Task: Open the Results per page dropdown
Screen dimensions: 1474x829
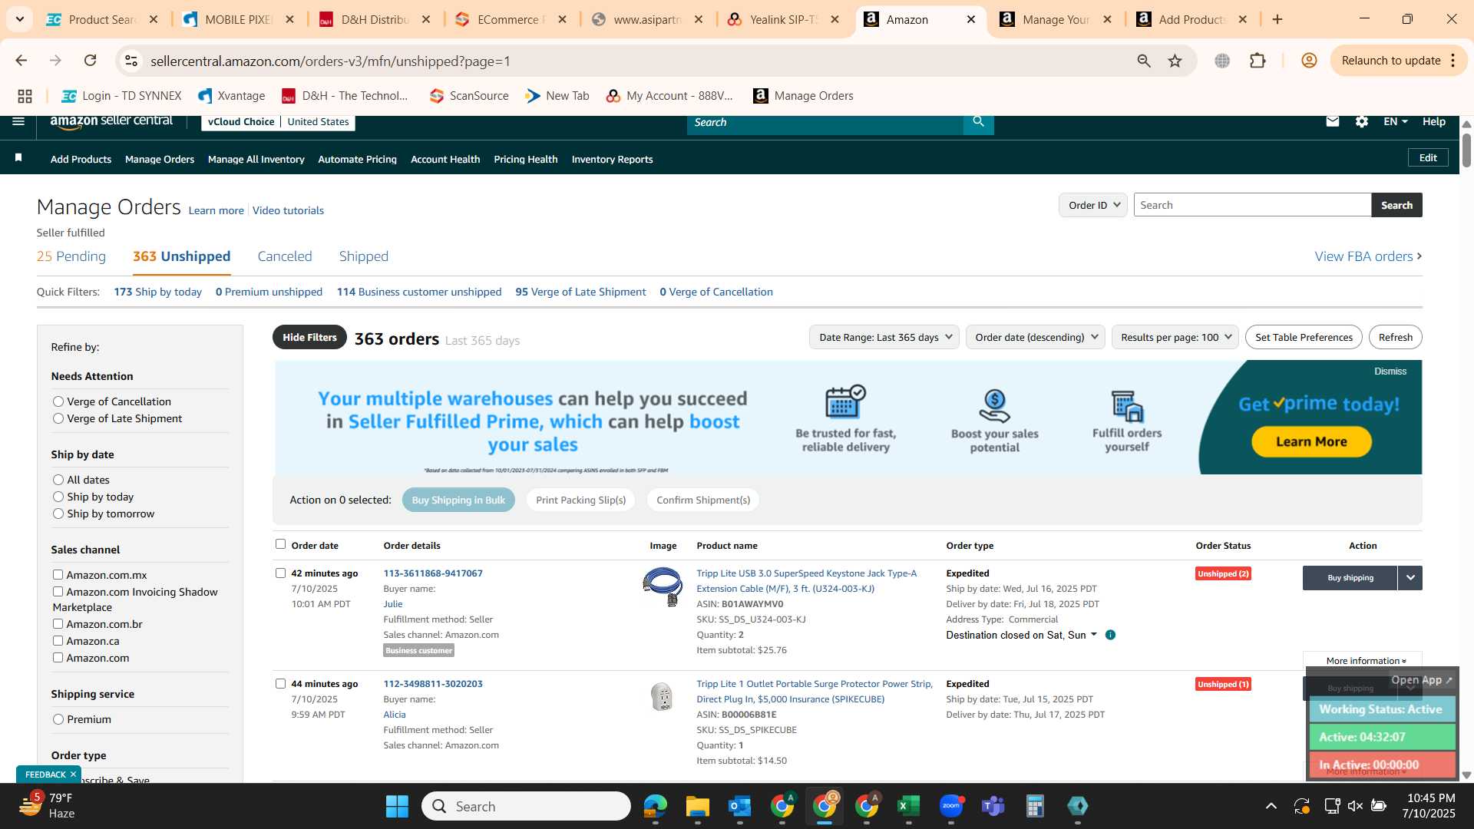Action: (x=1175, y=337)
